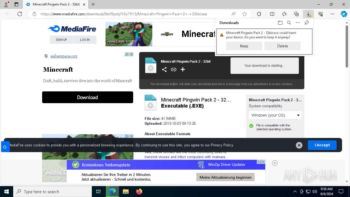Screen dimensions: 350x197
Task: Dismiss the cookie notice with X
Action: tap(299, 145)
